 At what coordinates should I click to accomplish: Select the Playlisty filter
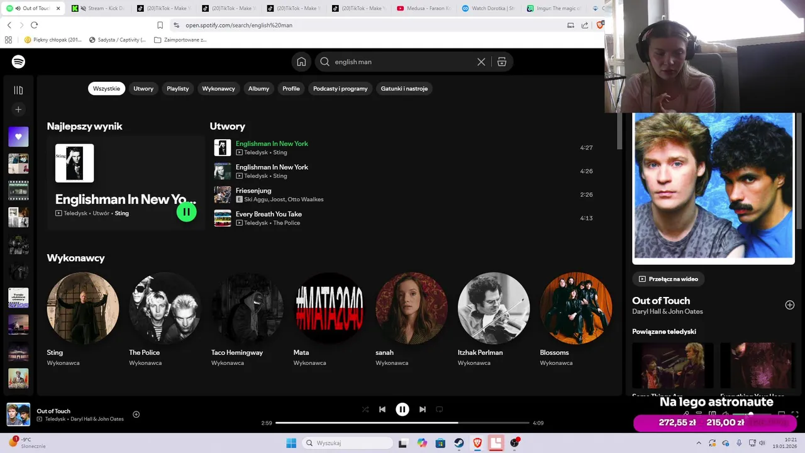(x=178, y=89)
